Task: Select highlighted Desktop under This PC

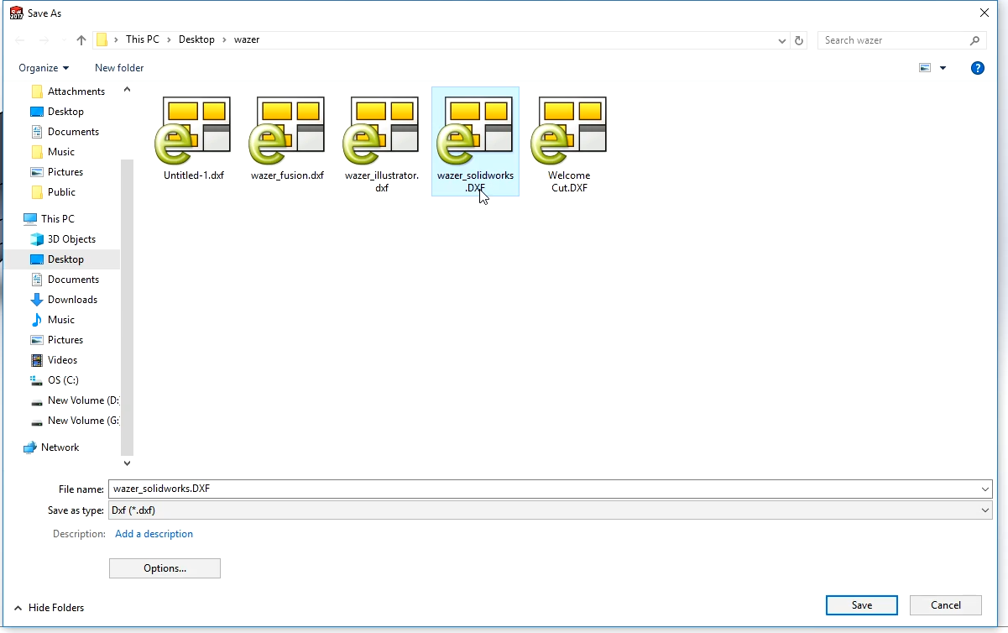Action: coord(62,259)
